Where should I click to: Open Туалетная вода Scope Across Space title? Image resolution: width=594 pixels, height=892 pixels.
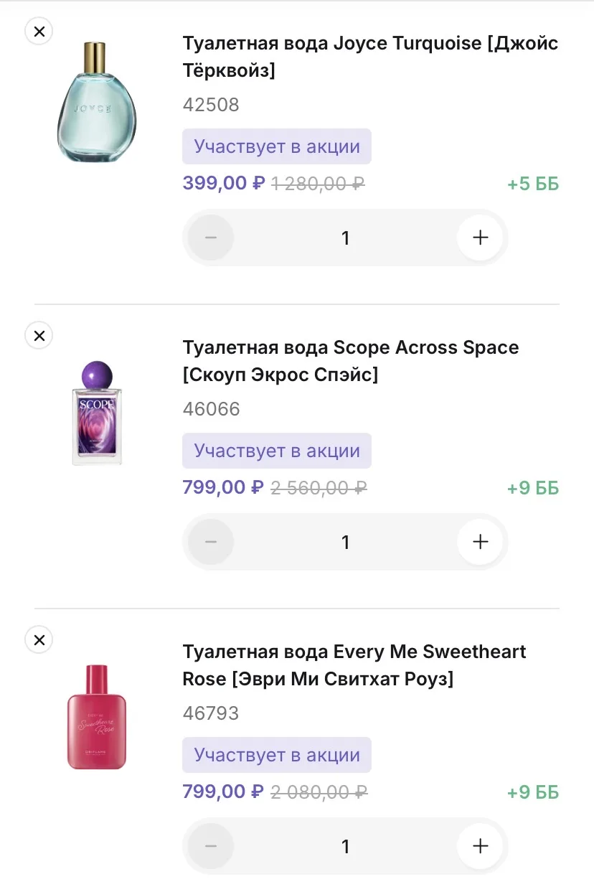point(350,361)
